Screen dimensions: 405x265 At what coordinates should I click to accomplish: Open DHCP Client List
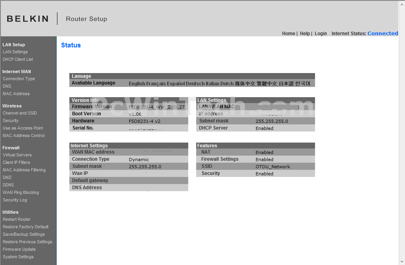click(18, 59)
